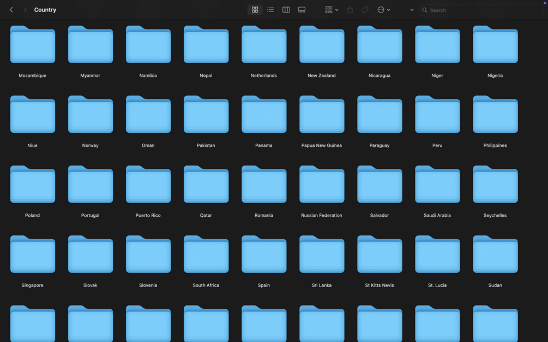Click the South Africa folder label
The image size is (548, 342).
tap(206, 285)
